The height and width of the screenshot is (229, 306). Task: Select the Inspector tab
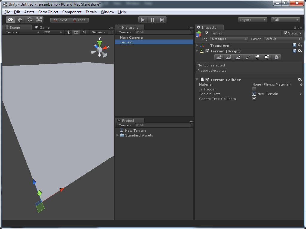(x=209, y=27)
